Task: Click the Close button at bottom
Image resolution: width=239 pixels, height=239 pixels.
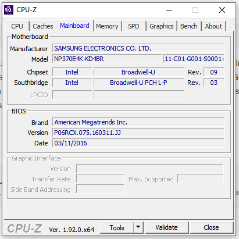Action: (211, 227)
